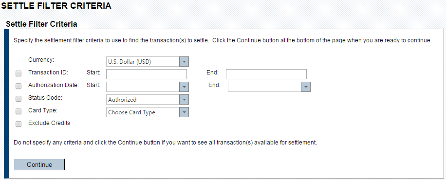This screenshot has height=180, width=446.
Task: Open the Status Code dropdown arrow
Action: (184, 100)
